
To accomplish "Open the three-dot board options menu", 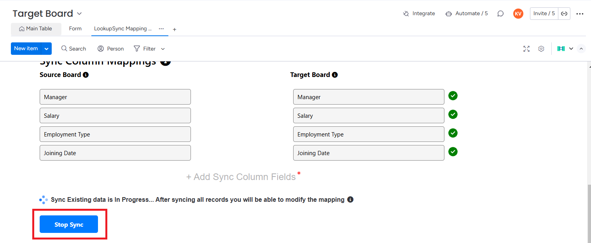I will pyautogui.click(x=580, y=14).
